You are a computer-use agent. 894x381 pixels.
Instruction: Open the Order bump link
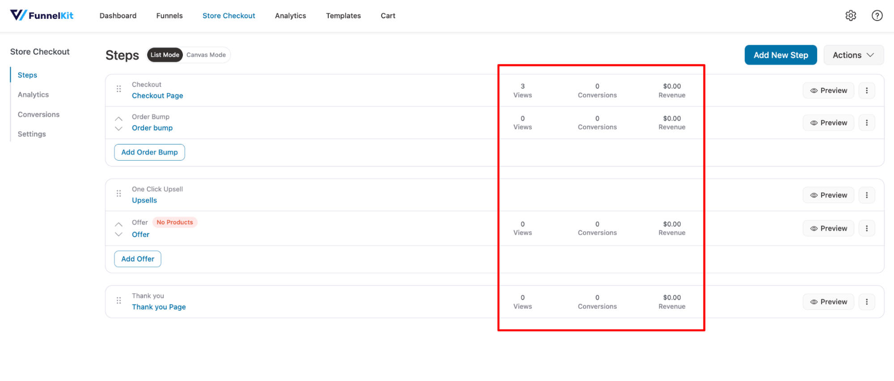152,128
